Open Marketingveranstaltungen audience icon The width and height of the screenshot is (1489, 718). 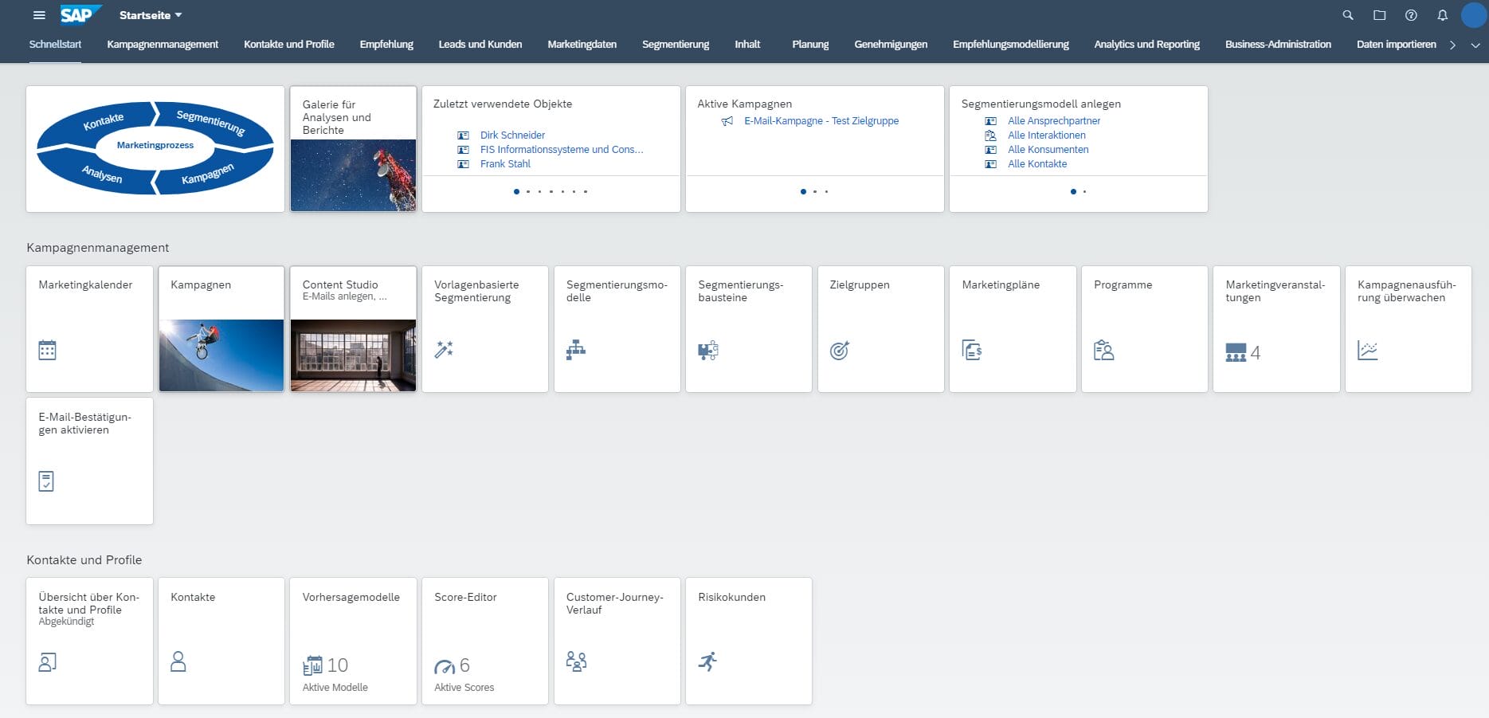1236,352
